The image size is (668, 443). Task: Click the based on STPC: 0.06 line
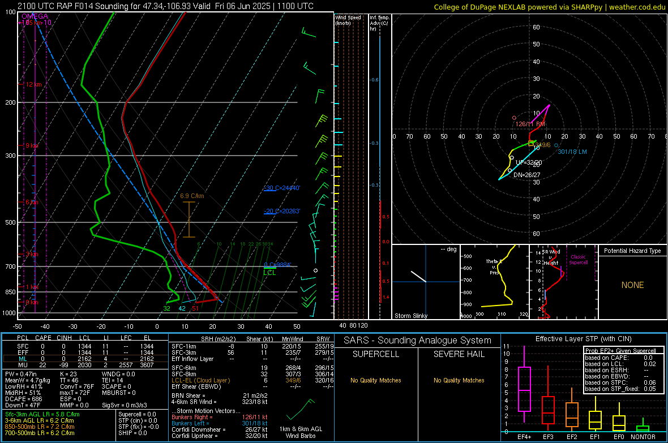(620, 382)
